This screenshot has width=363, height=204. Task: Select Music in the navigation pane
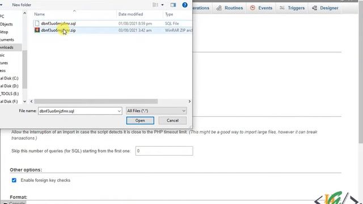click(2, 55)
